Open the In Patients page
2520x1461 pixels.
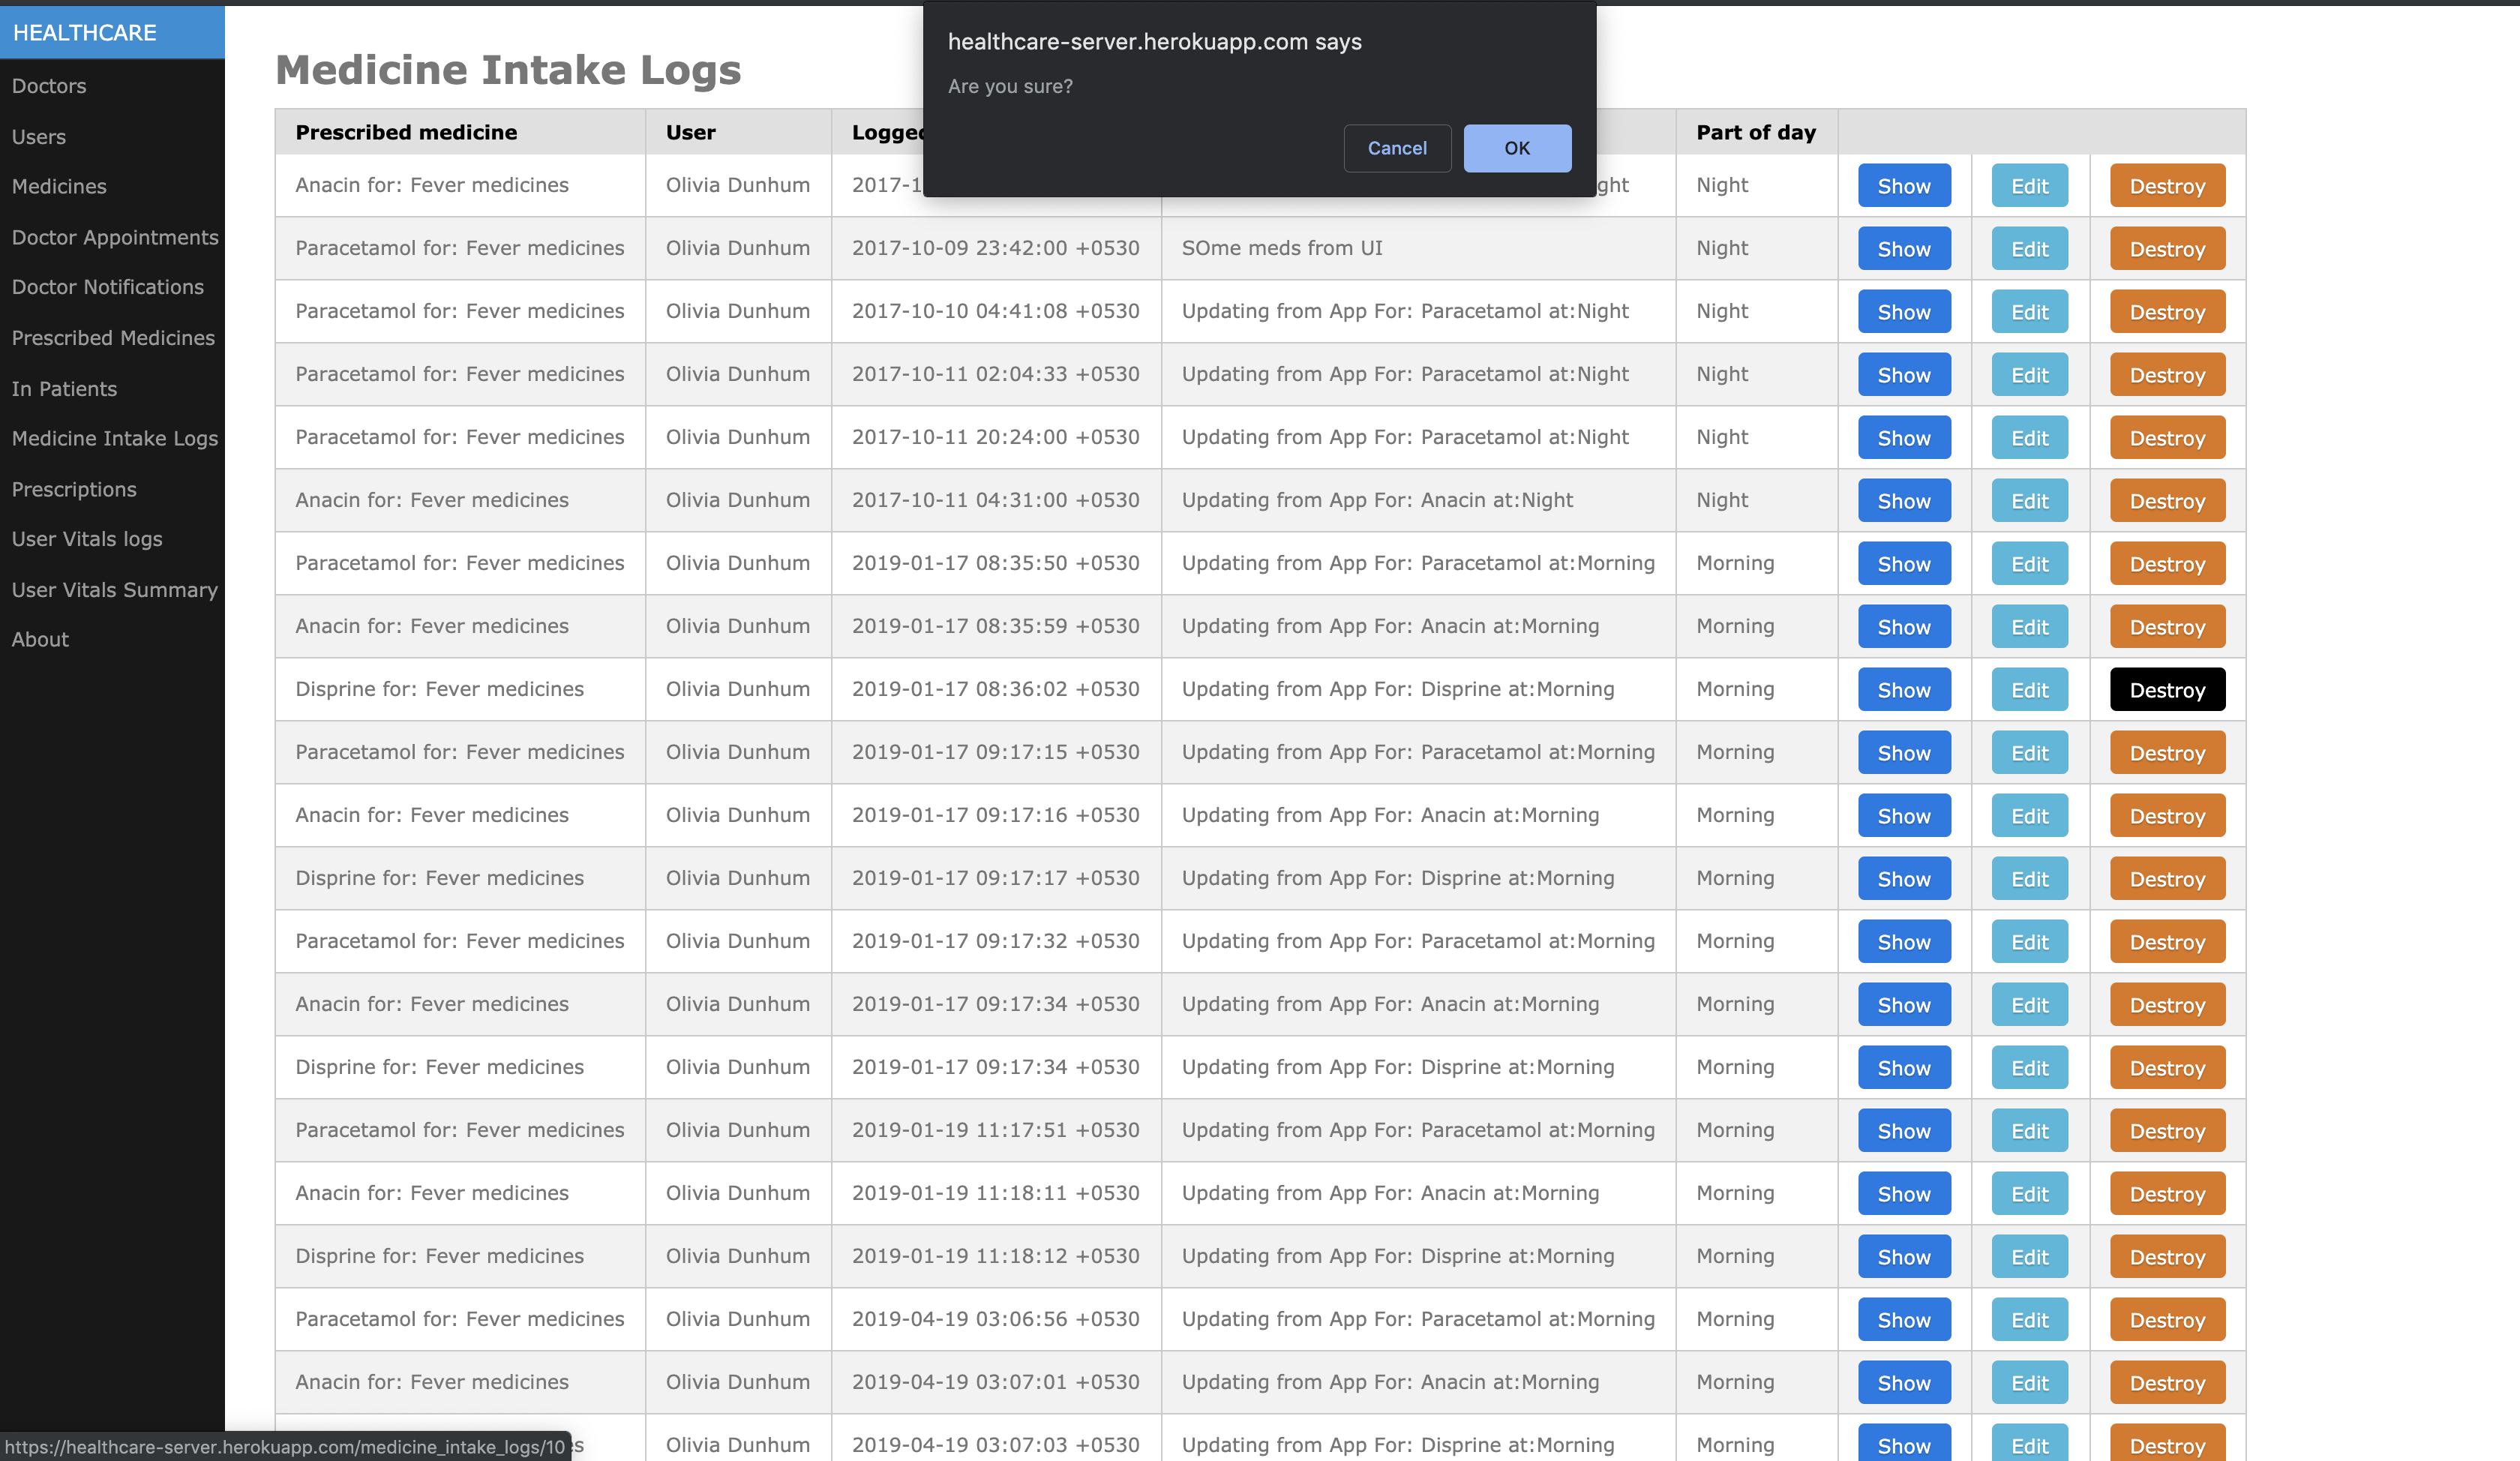pyautogui.click(x=64, y=389)
